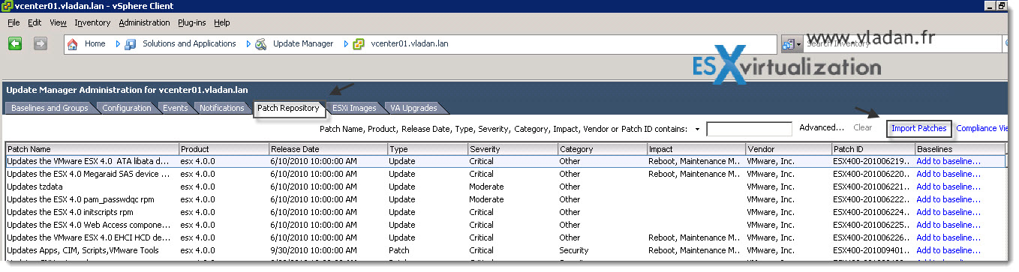Sort by Patch ID column header
1019x272 pixels.
873,149
